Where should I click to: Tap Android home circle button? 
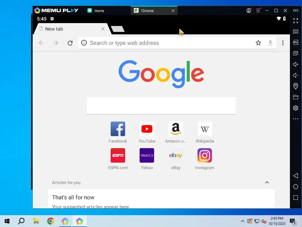point(296,187)
